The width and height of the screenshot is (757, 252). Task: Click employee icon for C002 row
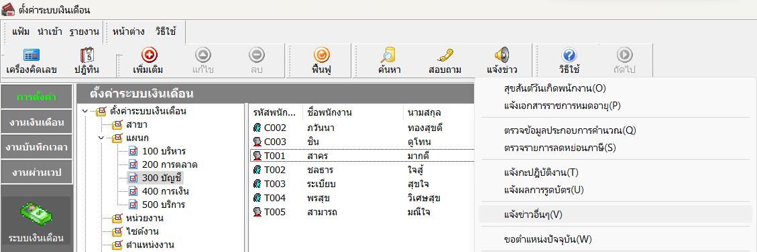point(257,128)
